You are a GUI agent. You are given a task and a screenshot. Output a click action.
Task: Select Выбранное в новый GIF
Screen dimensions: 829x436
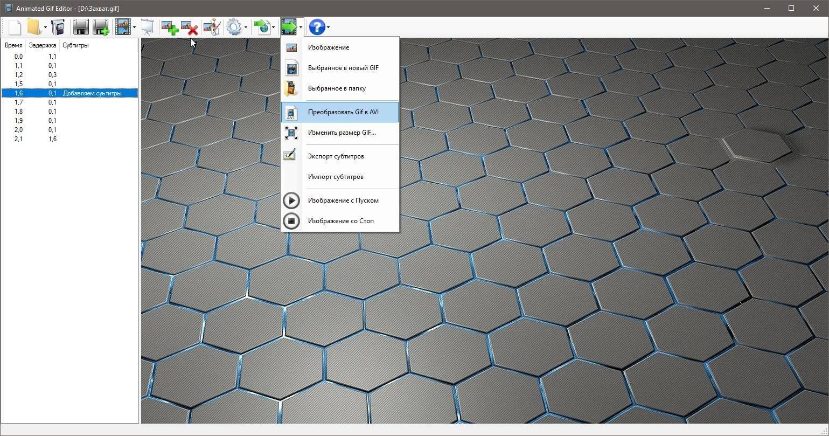[340, 68]
